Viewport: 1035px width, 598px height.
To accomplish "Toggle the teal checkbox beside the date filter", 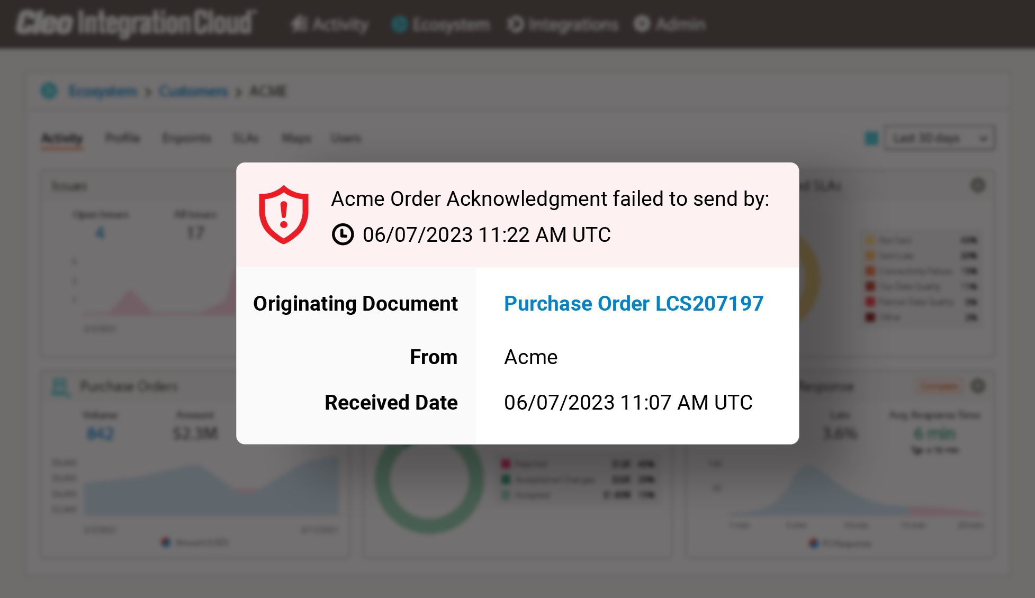I will 870,139.
